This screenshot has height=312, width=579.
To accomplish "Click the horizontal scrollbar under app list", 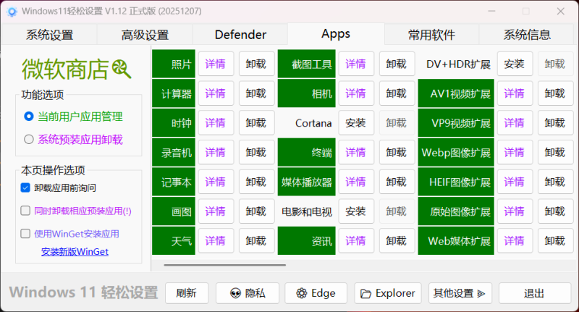I will point(224,265).
